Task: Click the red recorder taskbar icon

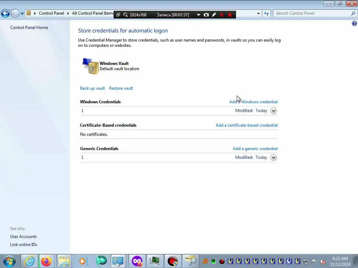Action: (173, 261)
